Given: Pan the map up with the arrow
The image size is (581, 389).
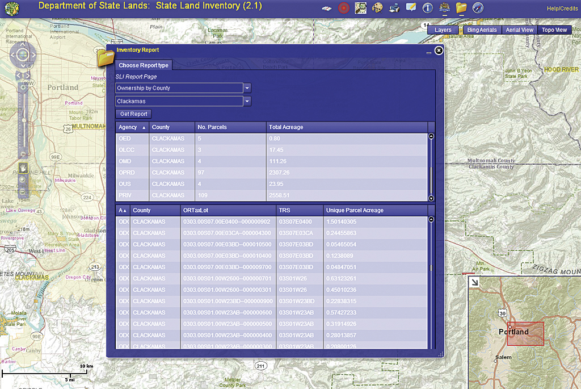Looking at the screenshot, I should point(23,44).
